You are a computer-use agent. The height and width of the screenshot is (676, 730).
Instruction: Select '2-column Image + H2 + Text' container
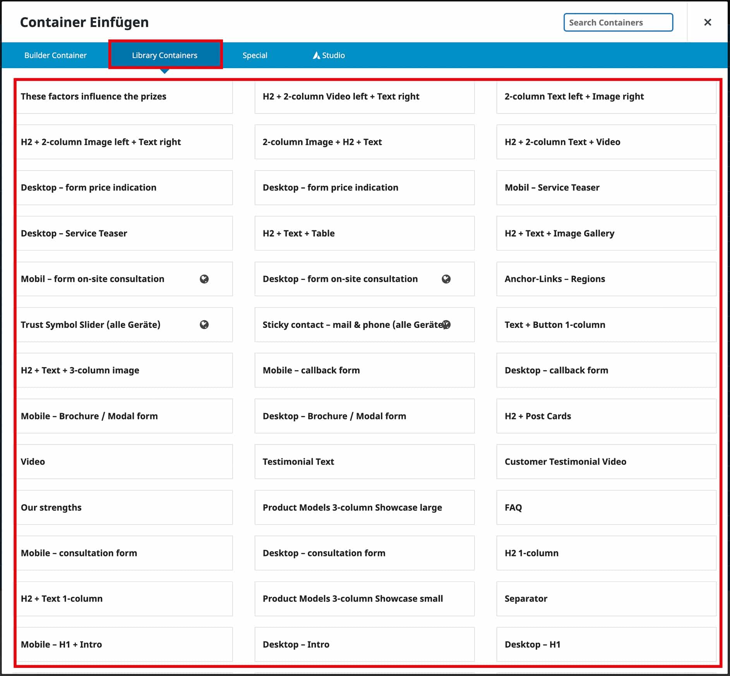[365, 142]
